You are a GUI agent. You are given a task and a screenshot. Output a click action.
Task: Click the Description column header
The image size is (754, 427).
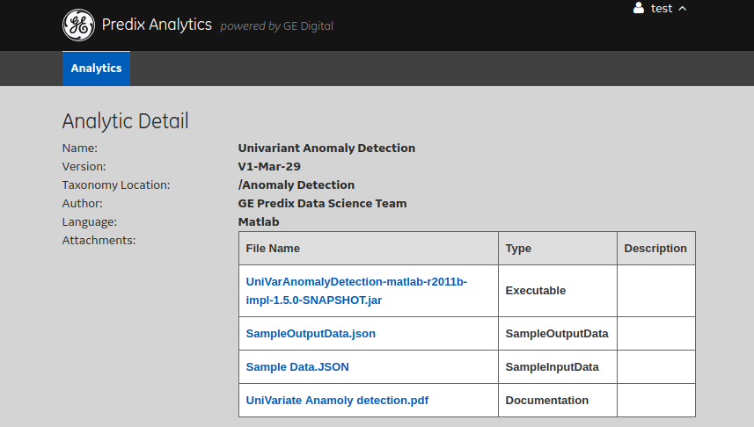(655, 249)
